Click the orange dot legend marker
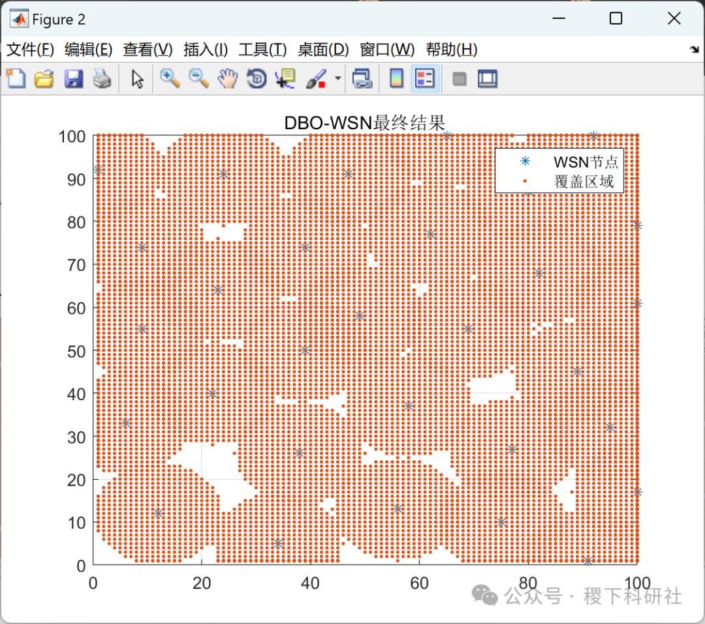The height and width of the screenshot is (624, 705). click(x=525, y=181)
